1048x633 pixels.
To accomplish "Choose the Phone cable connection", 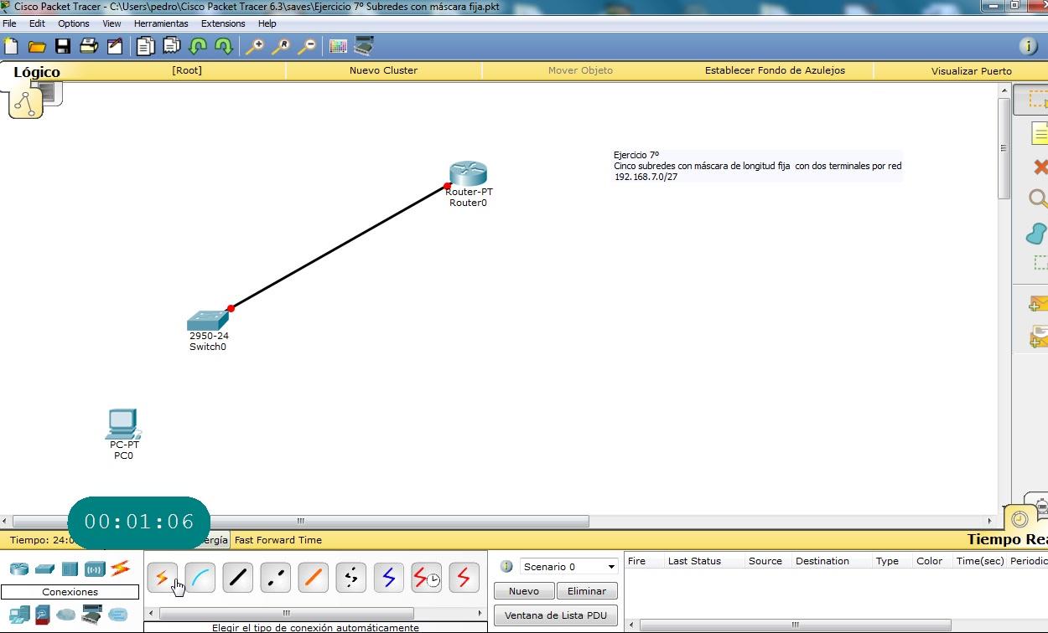I will tap(351, 578).
